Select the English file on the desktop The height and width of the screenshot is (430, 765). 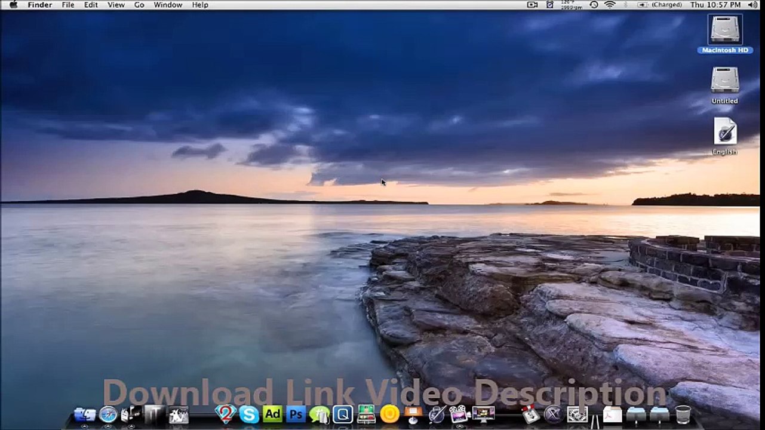[x=725, y=136]
